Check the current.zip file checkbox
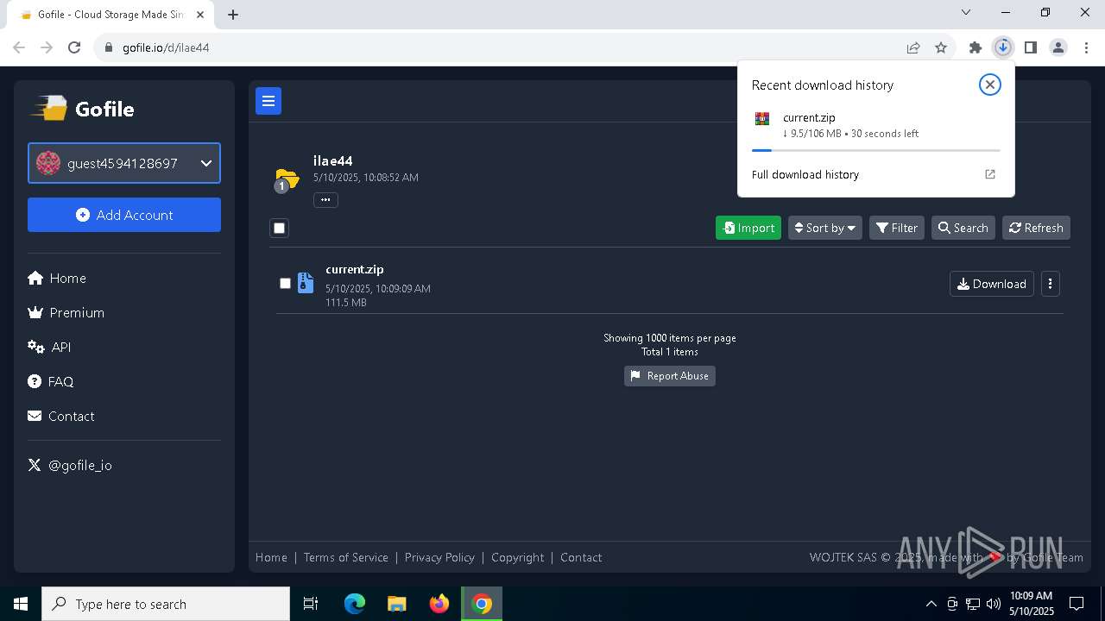Screen dimensions: 1105x621 point(286,283)
